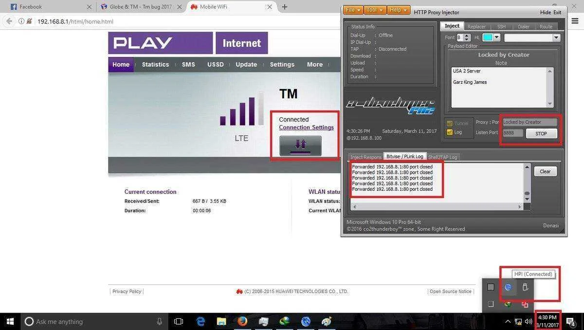
Task: Click the log vertical scrollbar
Action: (x=527, y=183)
